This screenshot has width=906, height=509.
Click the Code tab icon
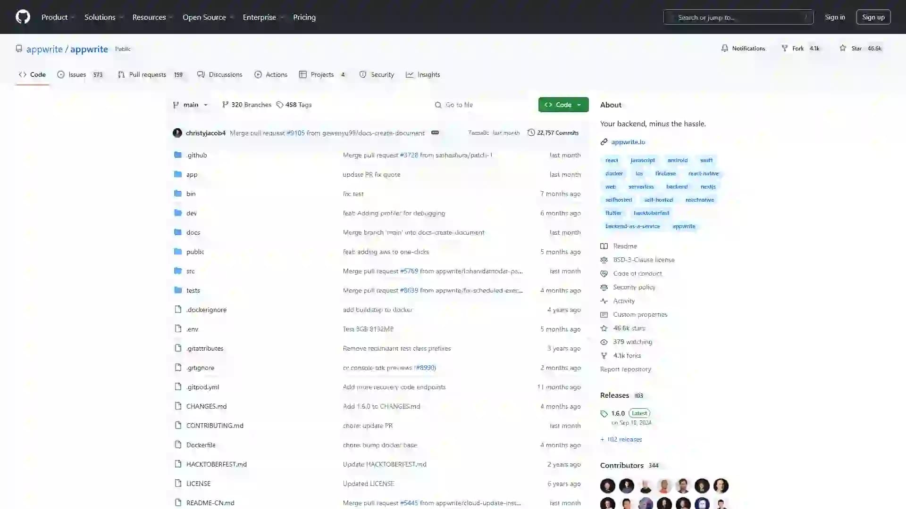[x=23, y=74]
